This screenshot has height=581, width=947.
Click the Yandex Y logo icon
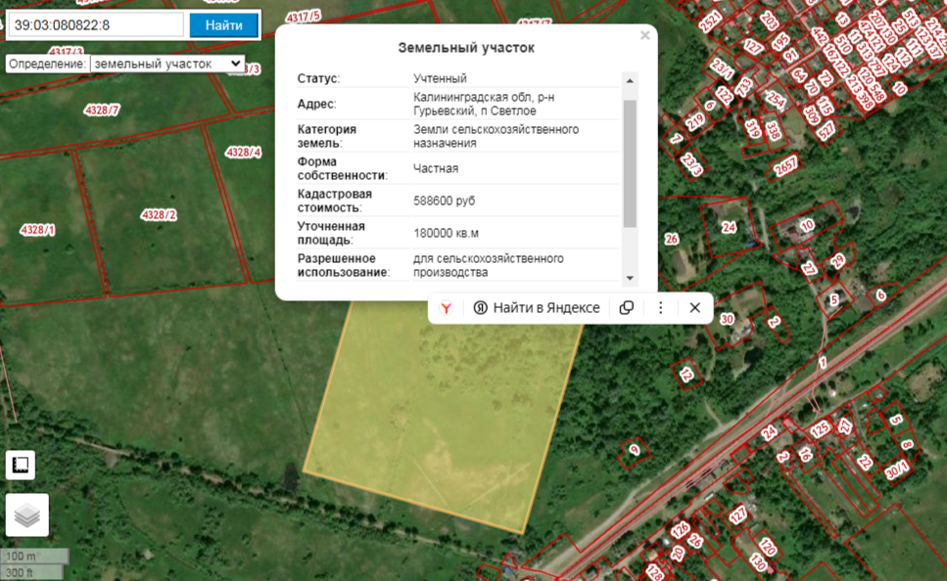click(446, 307)
